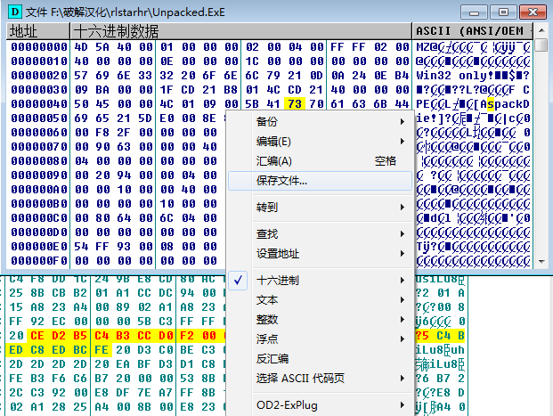Expand arrow next to 查找
553x416 pixels.
[403, 234]
